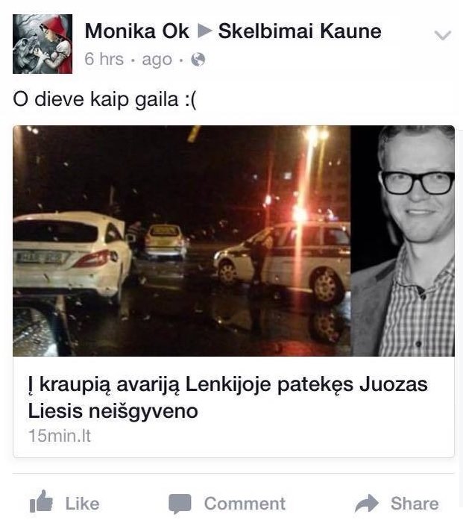Select the 'Share' text label
Viewport: 463px width, 529px height.
tap(415, 504)
